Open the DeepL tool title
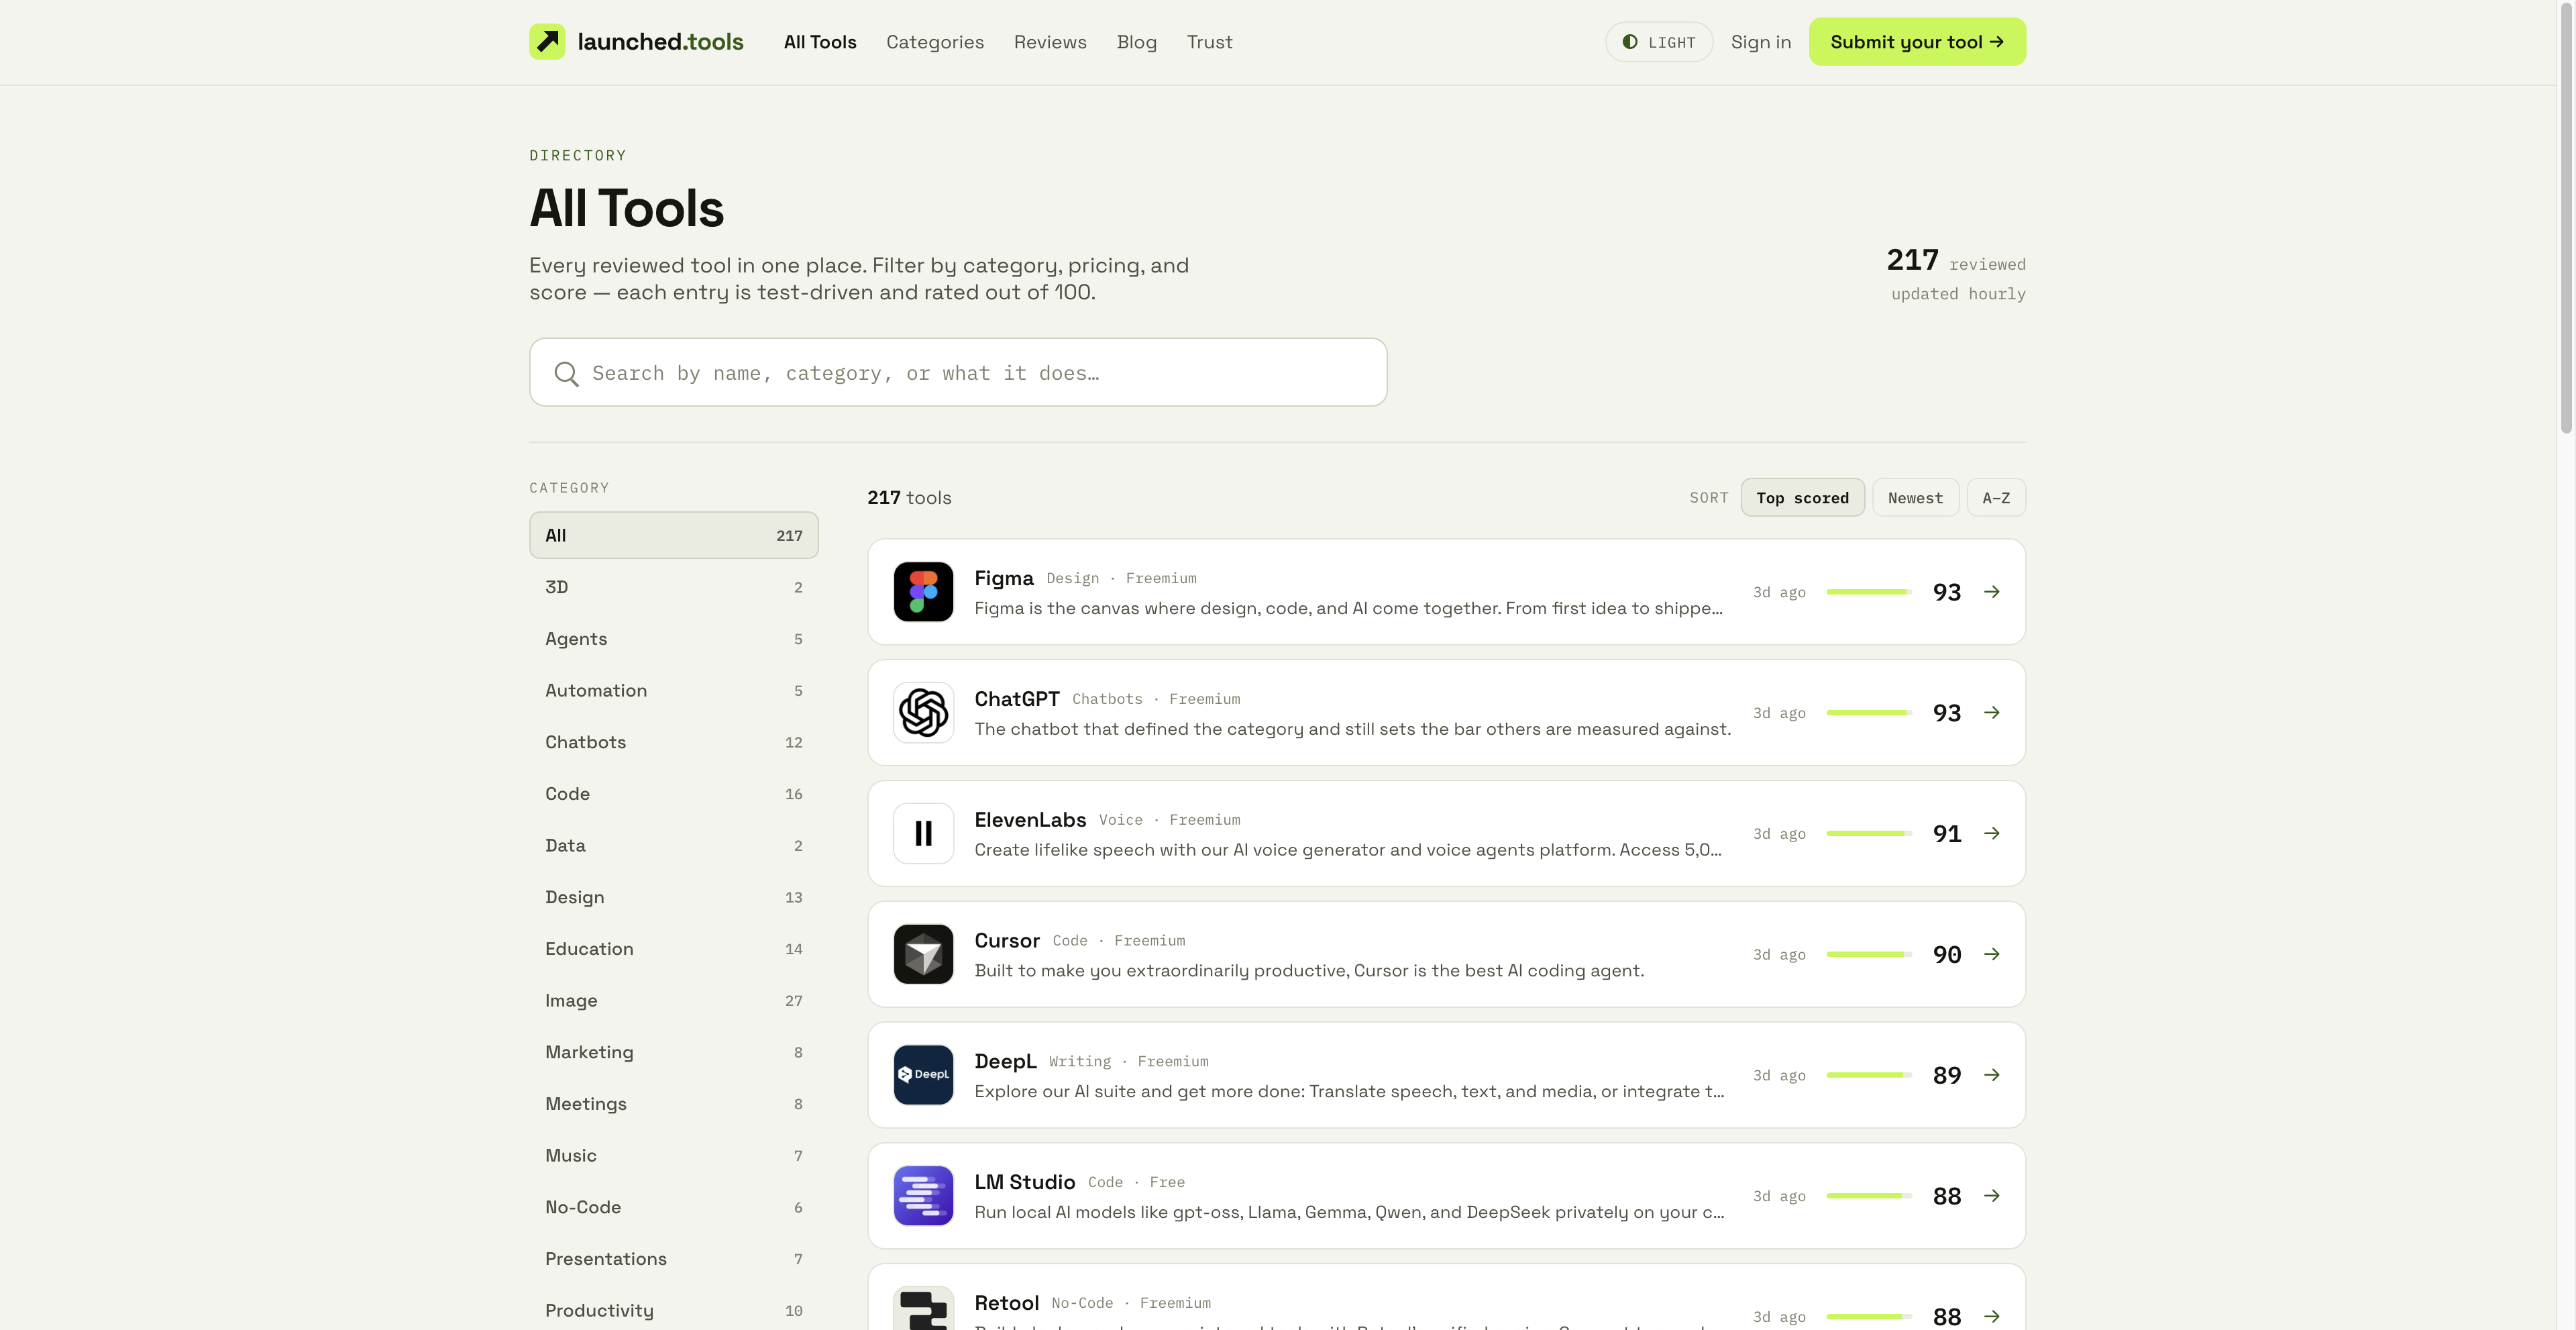 coord(1005,1061)
